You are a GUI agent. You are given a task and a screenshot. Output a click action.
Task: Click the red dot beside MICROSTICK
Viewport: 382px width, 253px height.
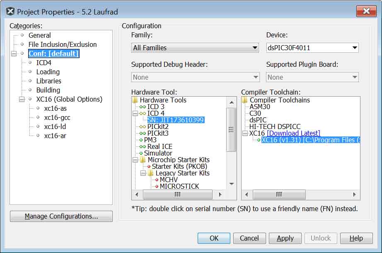[x=157, y=187]
